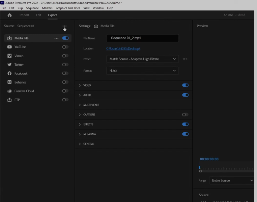Turn off AUDIO section toggle

tap(185, 95)
